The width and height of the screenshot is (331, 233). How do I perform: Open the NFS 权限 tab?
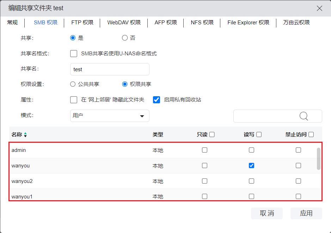coord(202,23)
